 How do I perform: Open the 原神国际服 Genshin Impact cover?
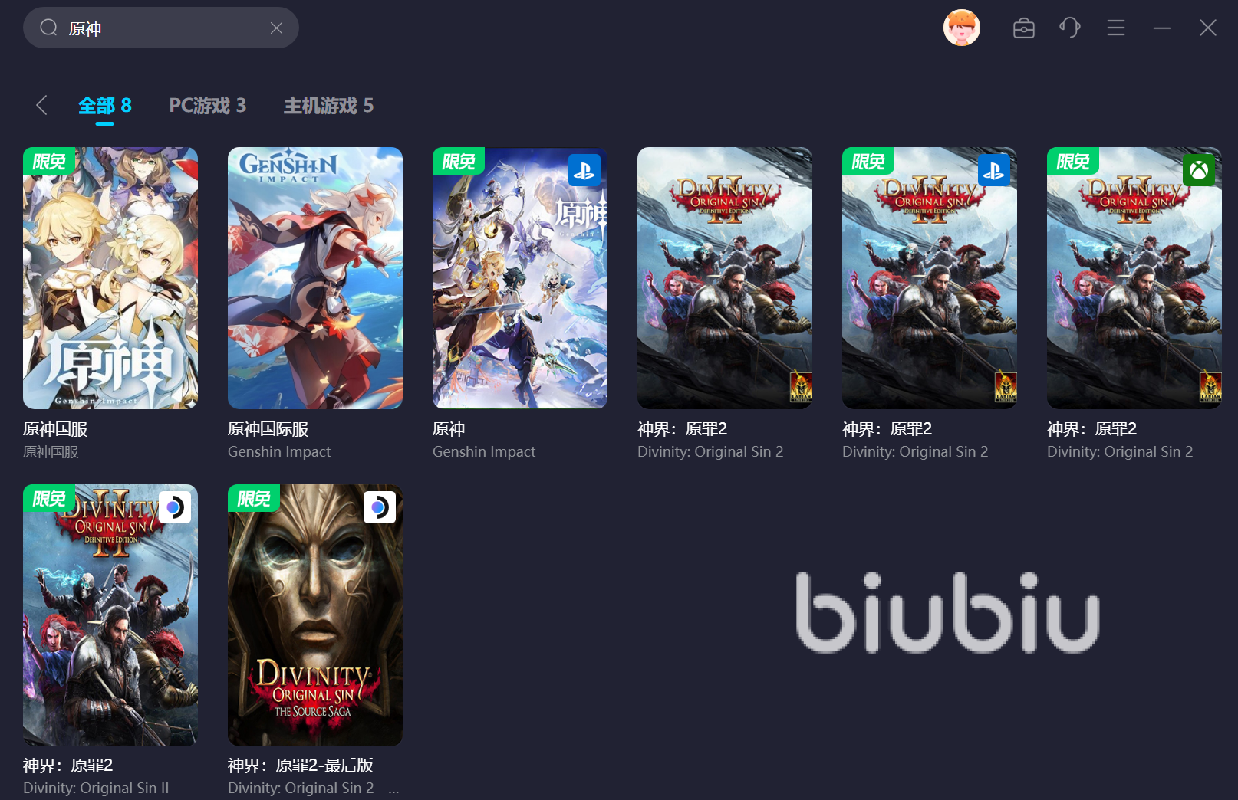[315, 278]
